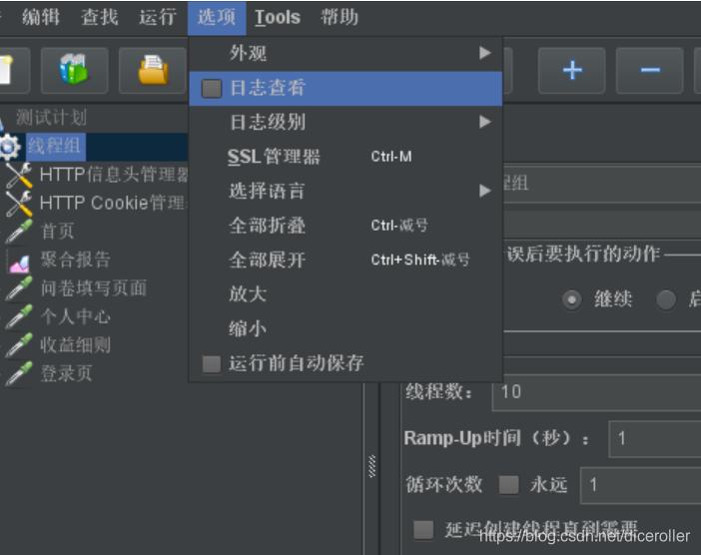Viewport: 701px width, 555px height.
Task: Expand the 日志级别 submenu arrow
Action: (x=484, y=122)
